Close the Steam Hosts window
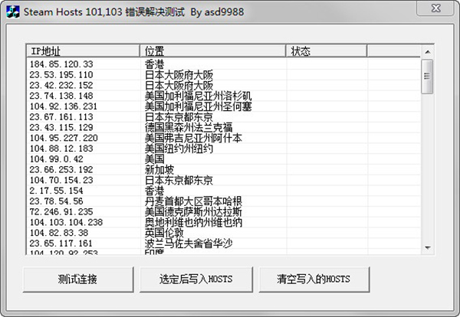460x317 pixels. coord(436,8)
